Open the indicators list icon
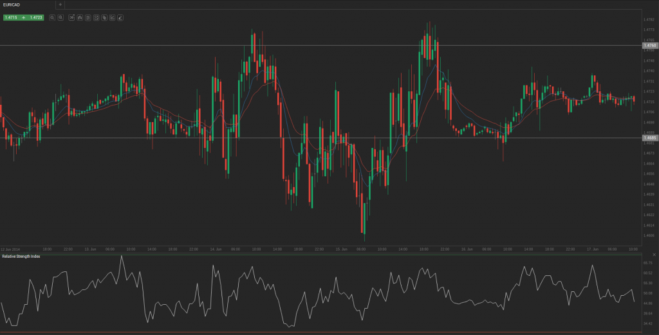This screenshot has height=335, width=659. pos(88,17)
